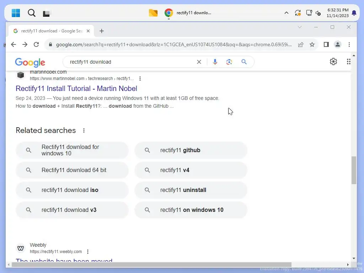Open the Google apps grid

349,61
